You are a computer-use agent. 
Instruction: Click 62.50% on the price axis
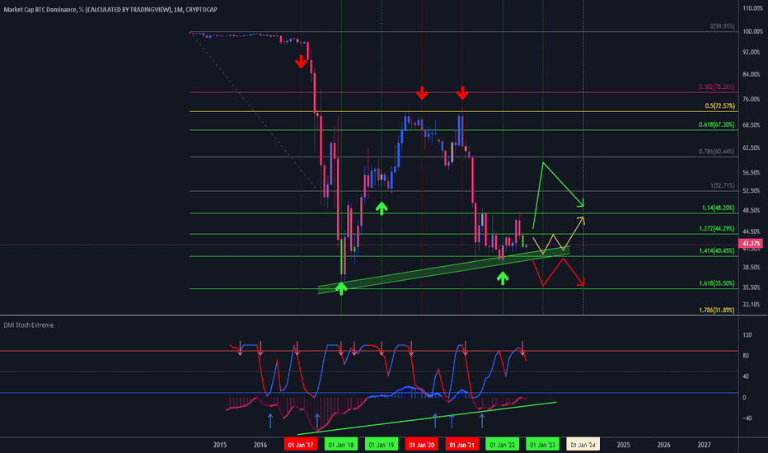[752, 148]
